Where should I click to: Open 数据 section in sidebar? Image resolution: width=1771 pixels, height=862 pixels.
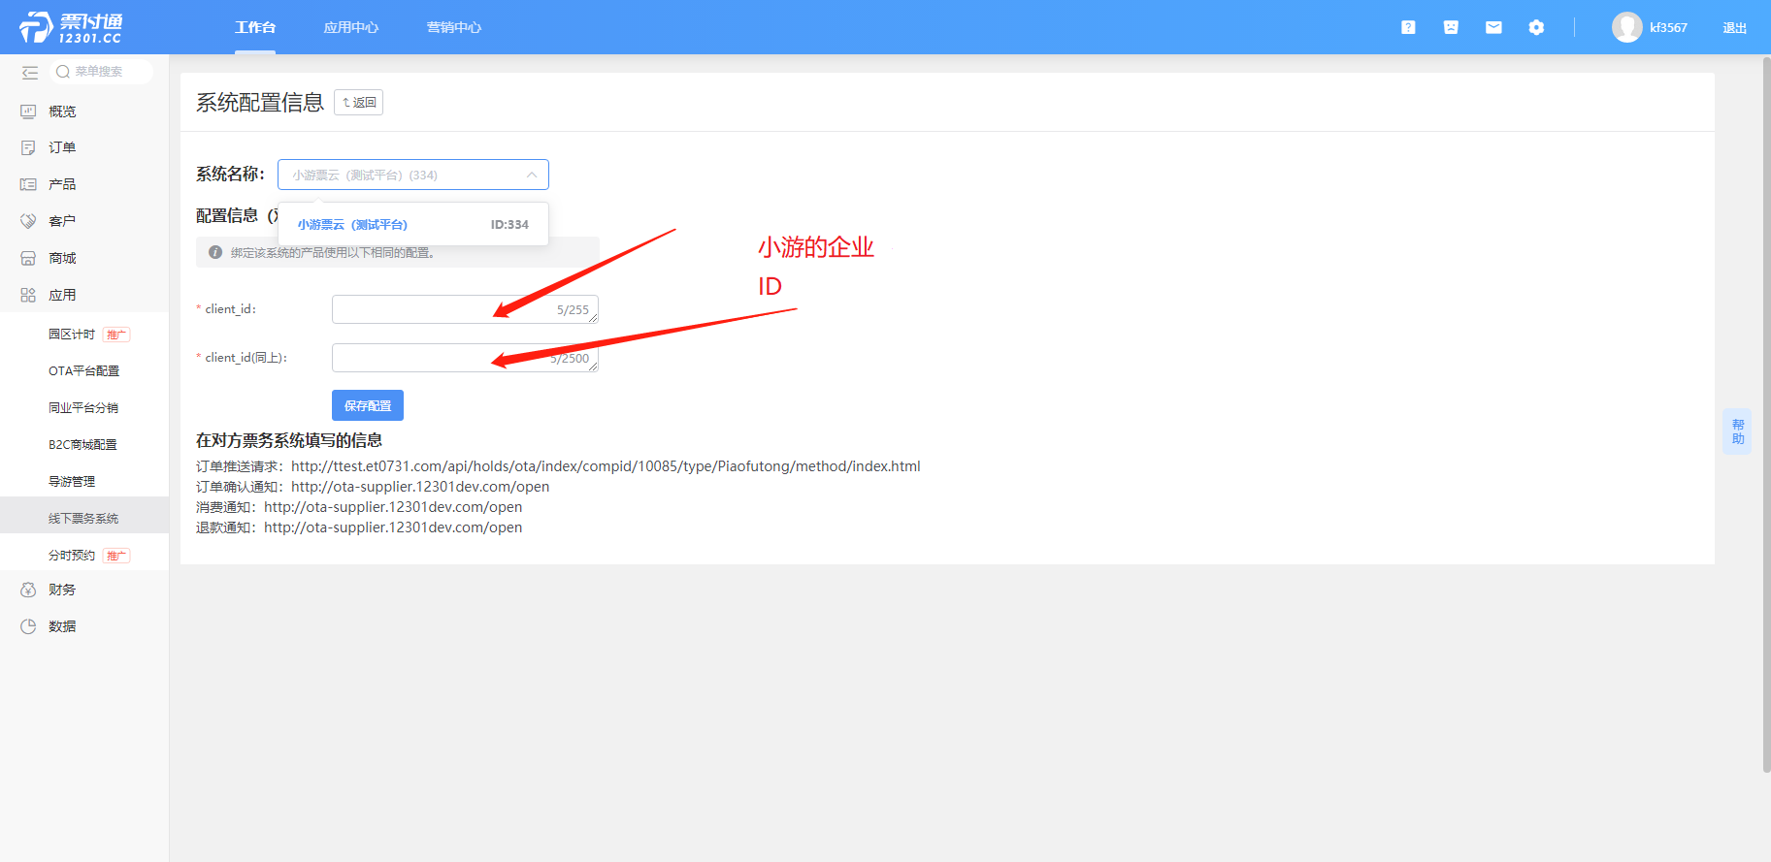click(x=62, y=626)
